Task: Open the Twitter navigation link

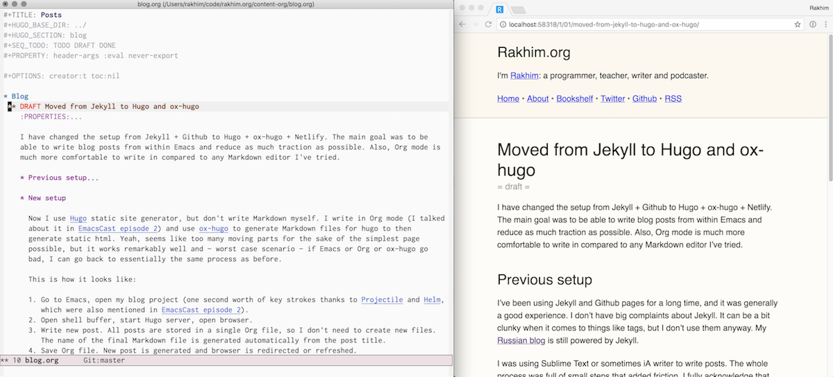Action: coord(613,98)
